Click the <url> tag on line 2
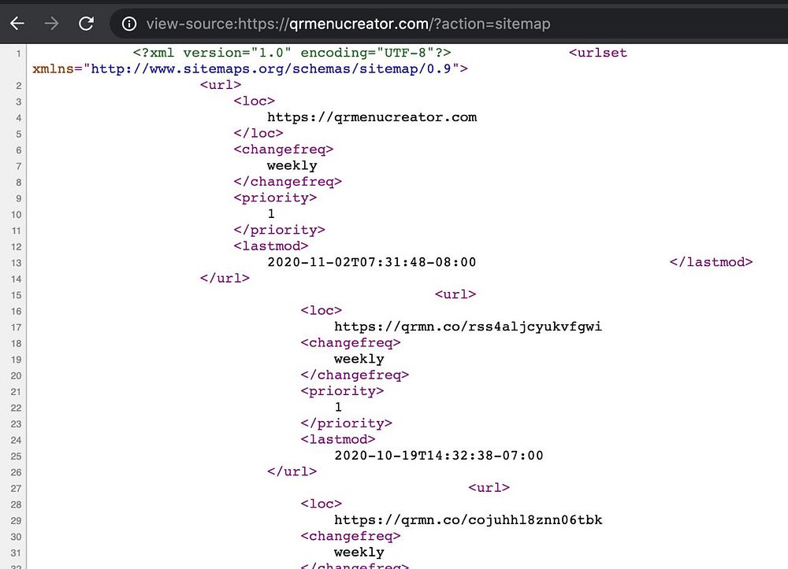Screen dimensions: 788x569 coord(221,85)
